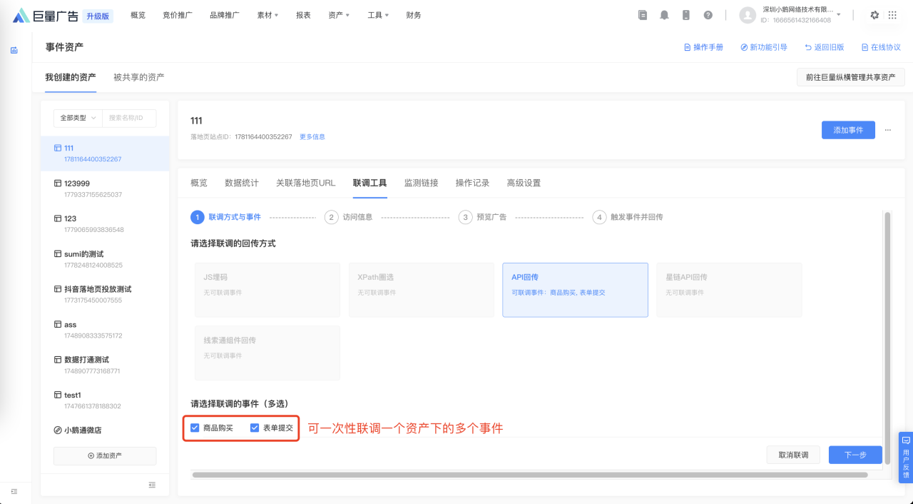The image size is (913, 504).
Task: Open the help question mark icon
Action: pyautogui.click(x=708, y=15)
